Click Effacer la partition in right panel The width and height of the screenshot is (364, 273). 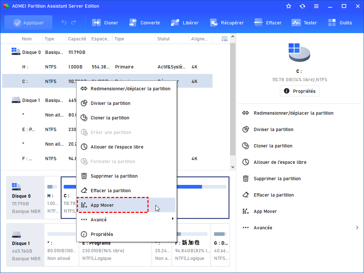point(274,195)
